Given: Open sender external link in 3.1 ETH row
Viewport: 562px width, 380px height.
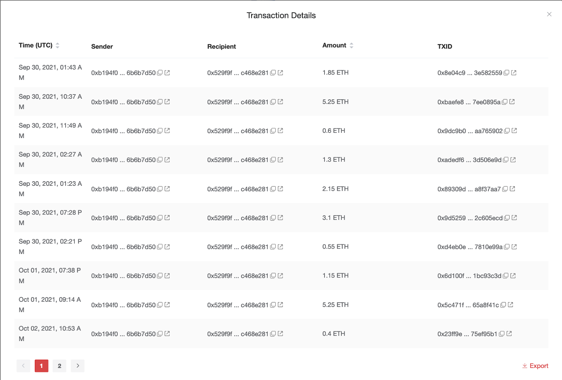Looking at the screenshot, I should [x=167, y=218].
